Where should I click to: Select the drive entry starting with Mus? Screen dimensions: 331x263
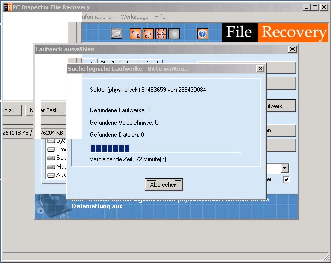pos(56,167)
